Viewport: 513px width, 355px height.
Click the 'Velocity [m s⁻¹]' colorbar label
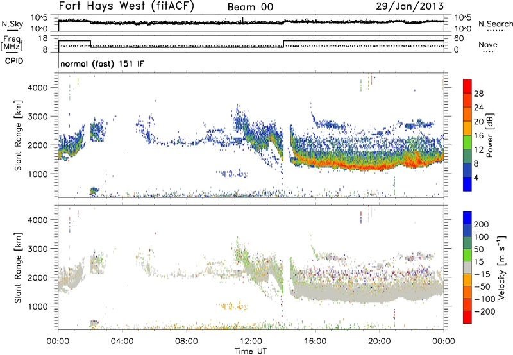[x=501, y=267]
